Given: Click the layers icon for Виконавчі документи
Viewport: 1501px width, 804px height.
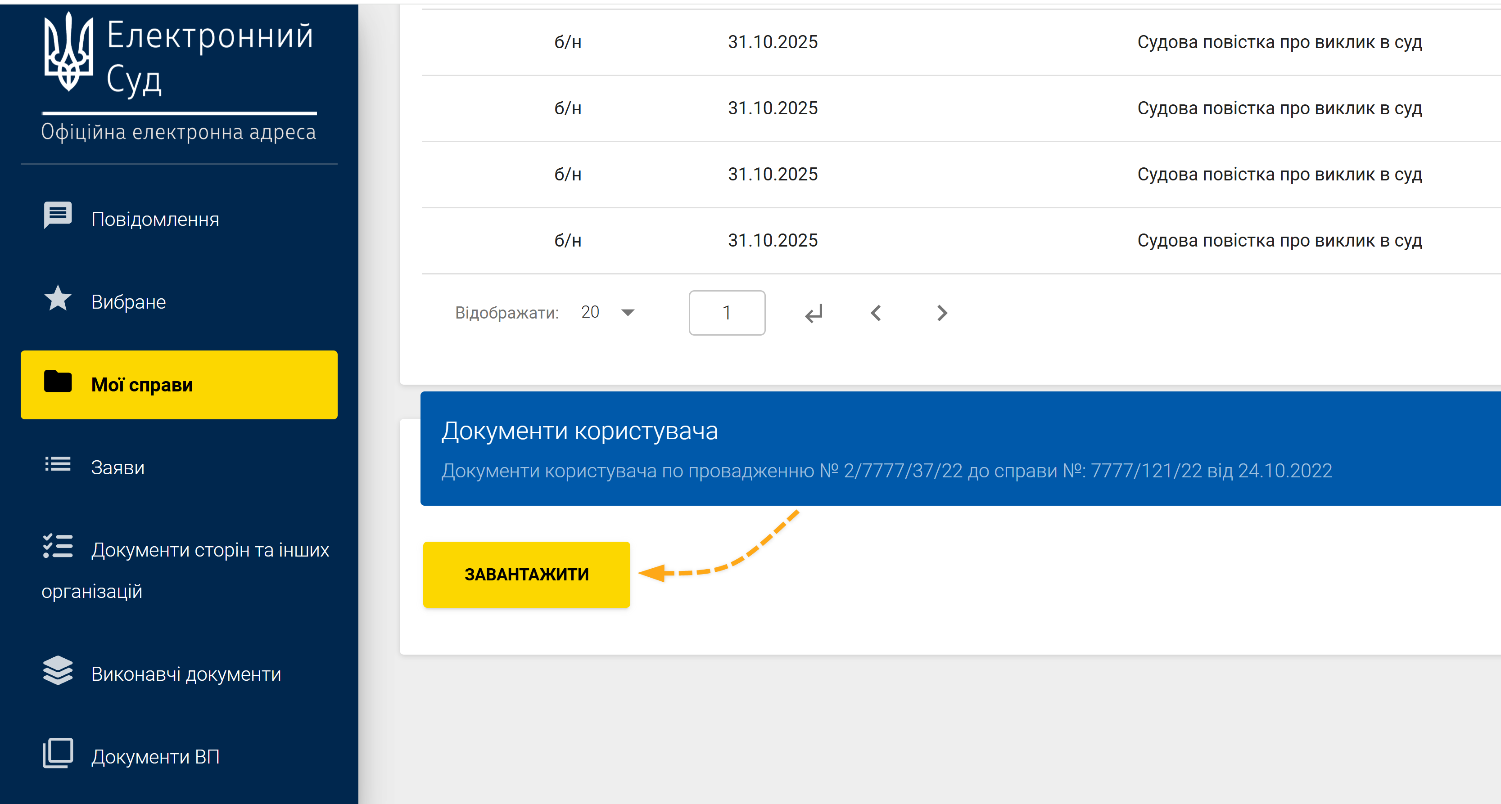Looking at the screenshot, I should pyautogui.click(x=58, y=671).
